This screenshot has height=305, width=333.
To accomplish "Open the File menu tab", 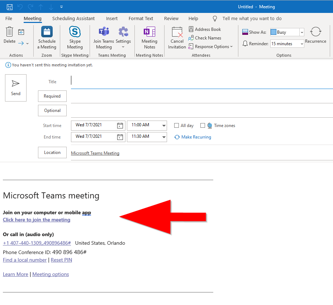I will tap(9, 19).
